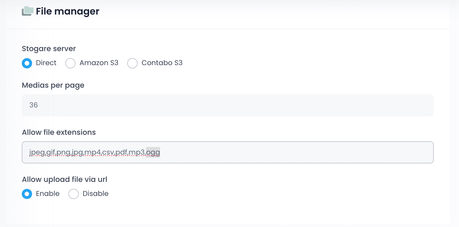
Task: Click the 'Amazon S3' label text
Action: click(99, 63)
